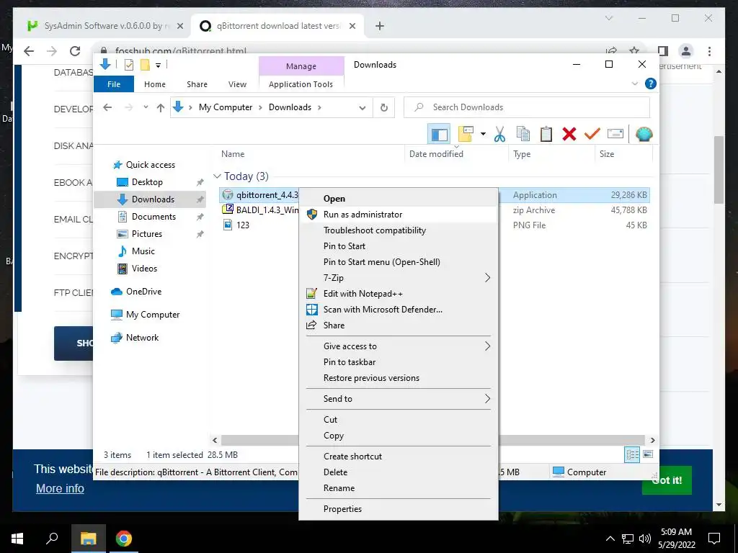Click My Computer in the breadcrumb path

226,107
